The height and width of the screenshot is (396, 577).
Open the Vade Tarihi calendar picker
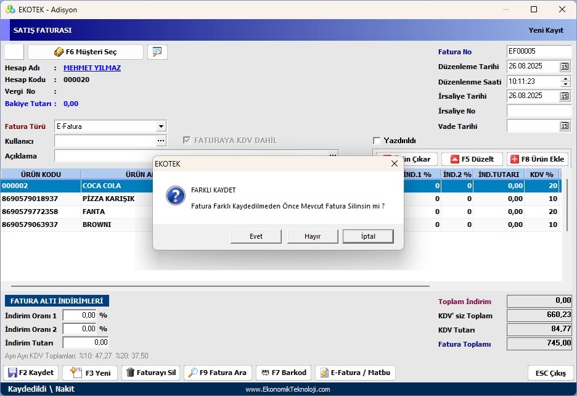click(x=565, y=126)
